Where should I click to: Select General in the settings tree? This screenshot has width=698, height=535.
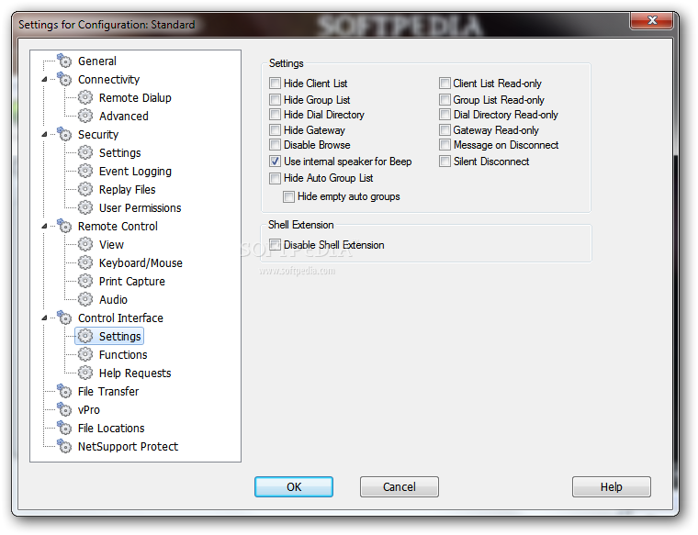point(97,61)
